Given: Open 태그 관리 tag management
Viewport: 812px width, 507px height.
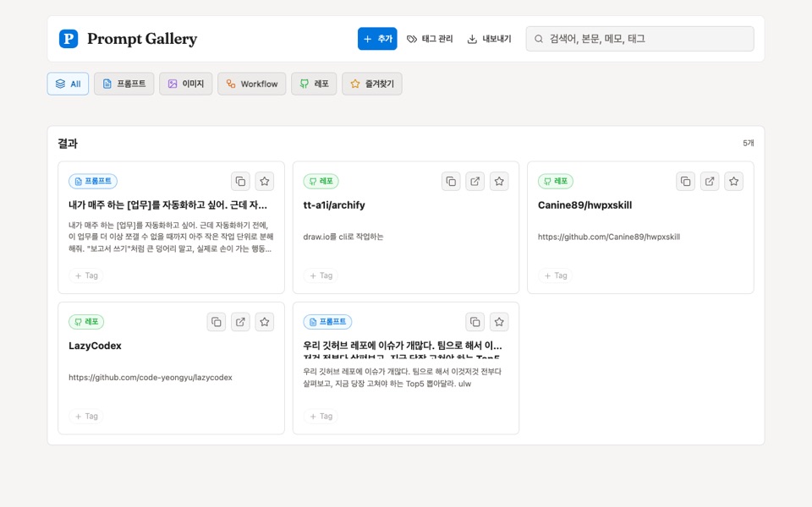Looking at the screenshot, I should (x=430, y=39).
